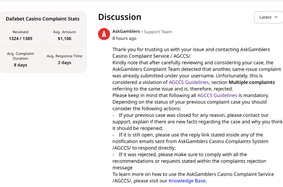283x187 pixels.
Task: Click the Discussion heading
Action: click(120, 17)
